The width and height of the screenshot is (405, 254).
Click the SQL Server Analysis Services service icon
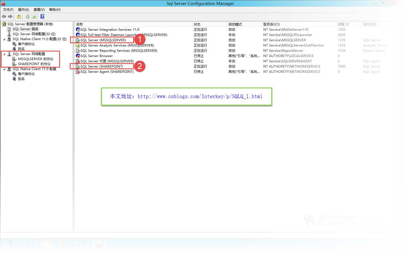pos(78,45)
